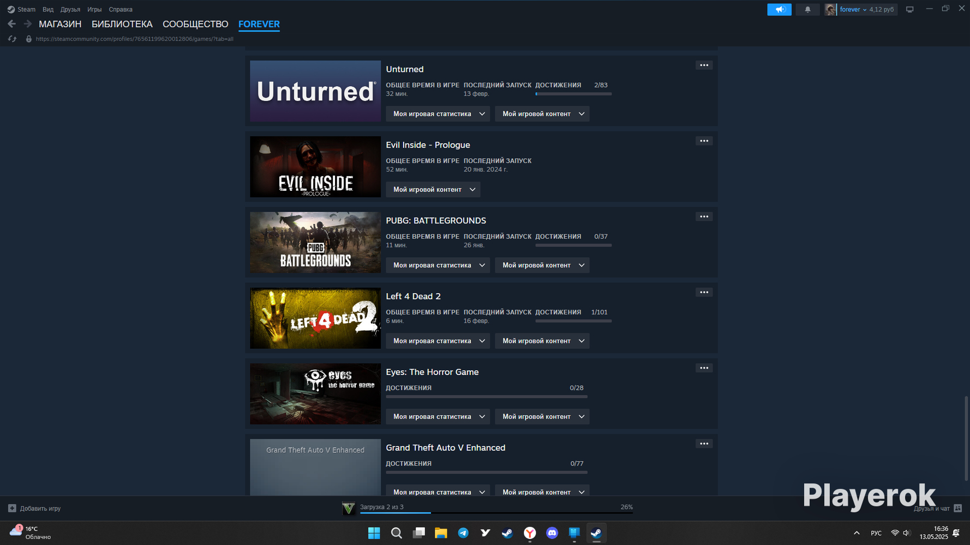The width and height of the screenshot is (970, 545).
Task: Open options menu for Left 4 Dead 2
Action: [704, 293]
